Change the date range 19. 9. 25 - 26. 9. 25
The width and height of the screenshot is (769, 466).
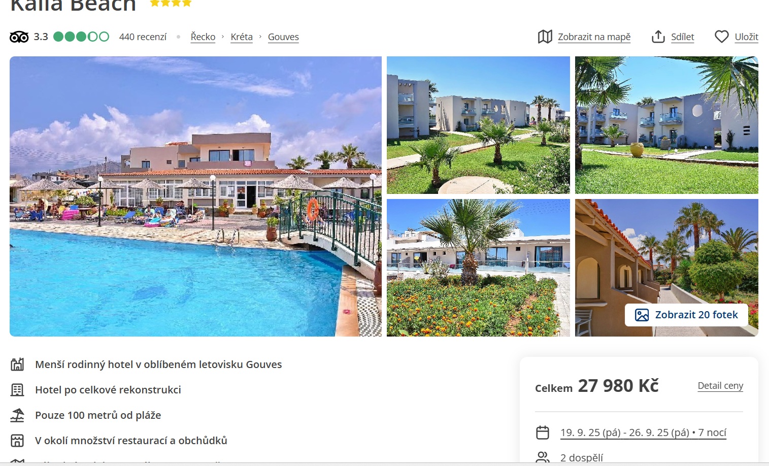pyautogui.click(x=643, y=432)
